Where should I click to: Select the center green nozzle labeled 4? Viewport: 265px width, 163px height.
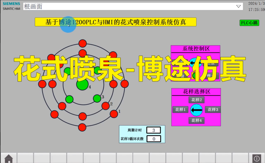(83, 85)
